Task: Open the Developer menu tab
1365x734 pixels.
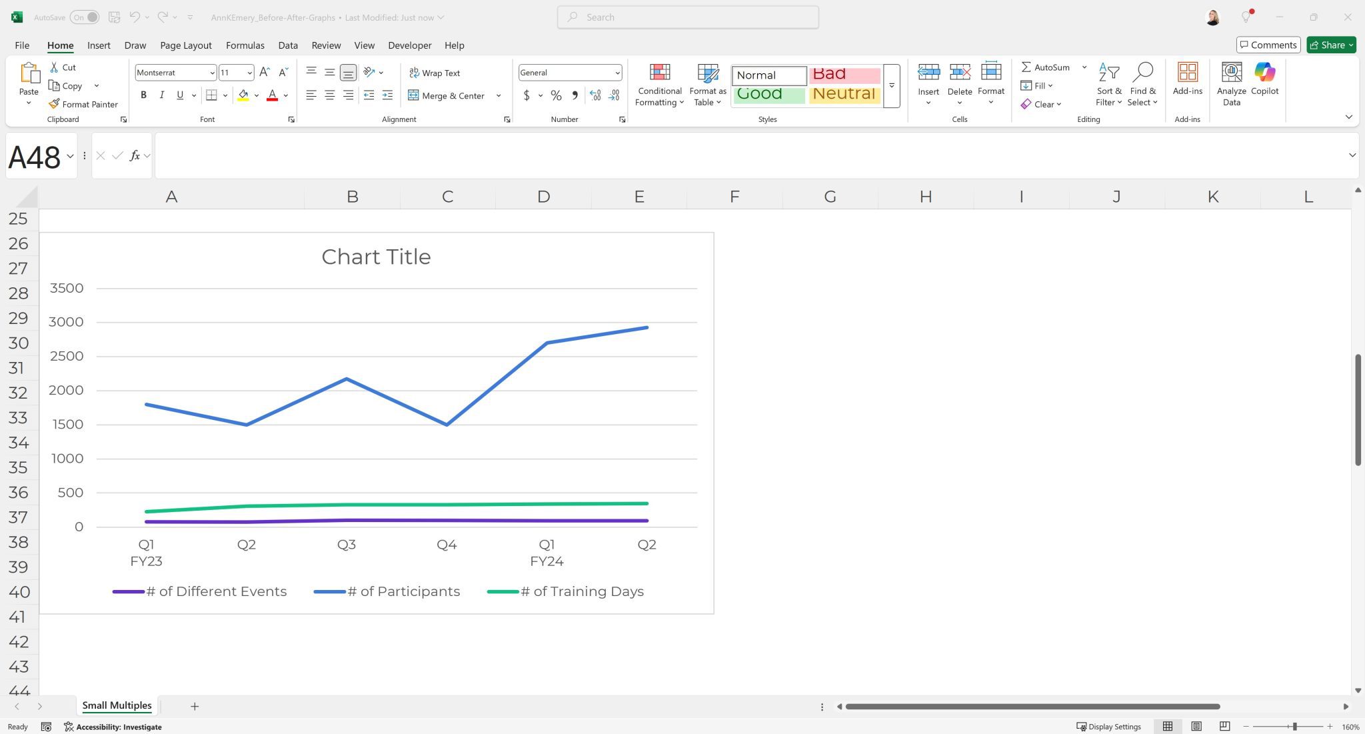Action: click(409, 45)
